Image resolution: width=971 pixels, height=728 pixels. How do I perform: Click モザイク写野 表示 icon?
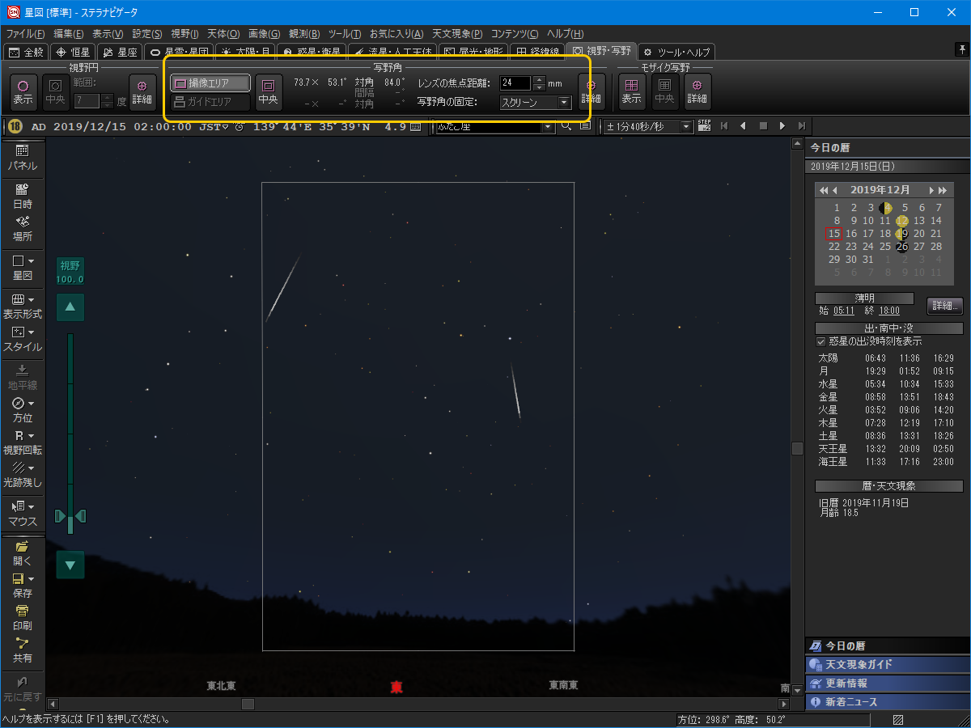click(x=631, y=91)
